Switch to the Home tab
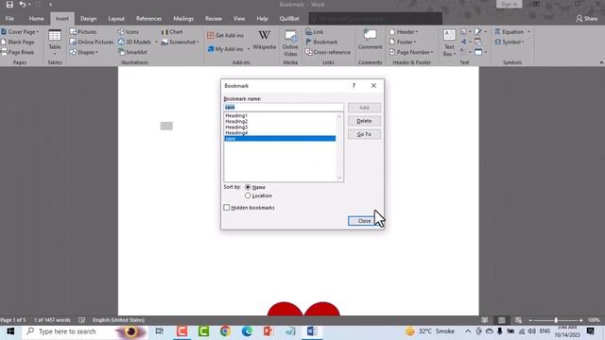Viewport: 605px width, 340px height. [x=36, y=19]
